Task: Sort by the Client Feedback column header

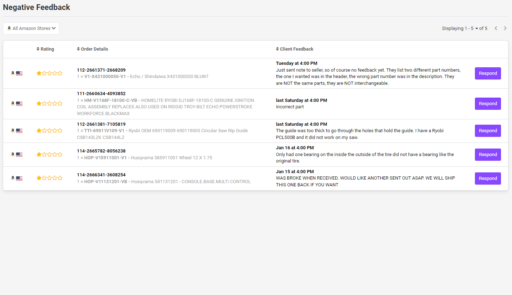Action: pyautogui.click(x=295, y=49)
